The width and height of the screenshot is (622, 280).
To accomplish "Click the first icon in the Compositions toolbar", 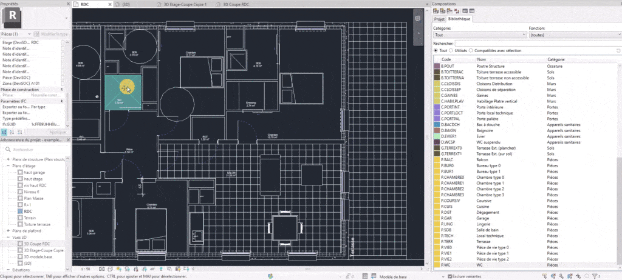I will [x=436, y=11].
